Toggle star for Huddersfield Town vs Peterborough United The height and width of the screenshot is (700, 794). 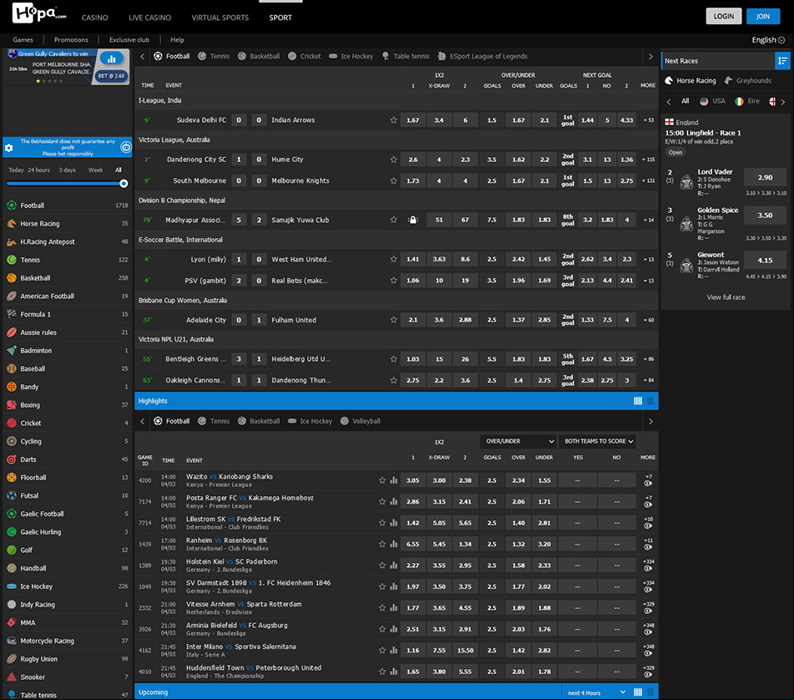382,672
